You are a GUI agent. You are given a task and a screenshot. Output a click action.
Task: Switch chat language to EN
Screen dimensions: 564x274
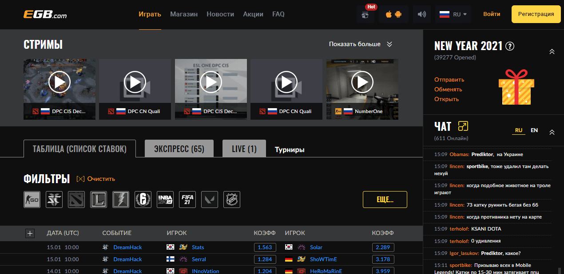(534, 130)
